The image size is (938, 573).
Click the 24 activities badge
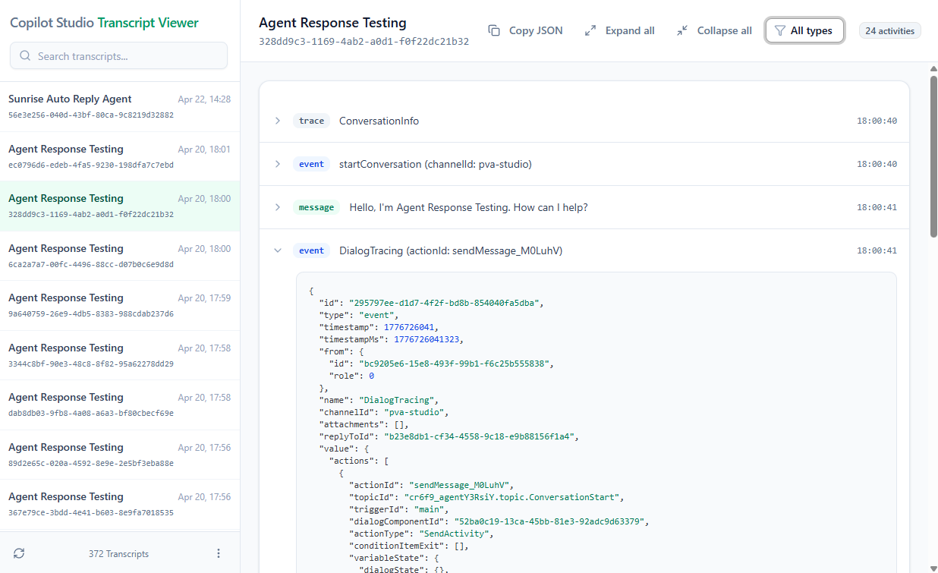(x=890, y=30)
